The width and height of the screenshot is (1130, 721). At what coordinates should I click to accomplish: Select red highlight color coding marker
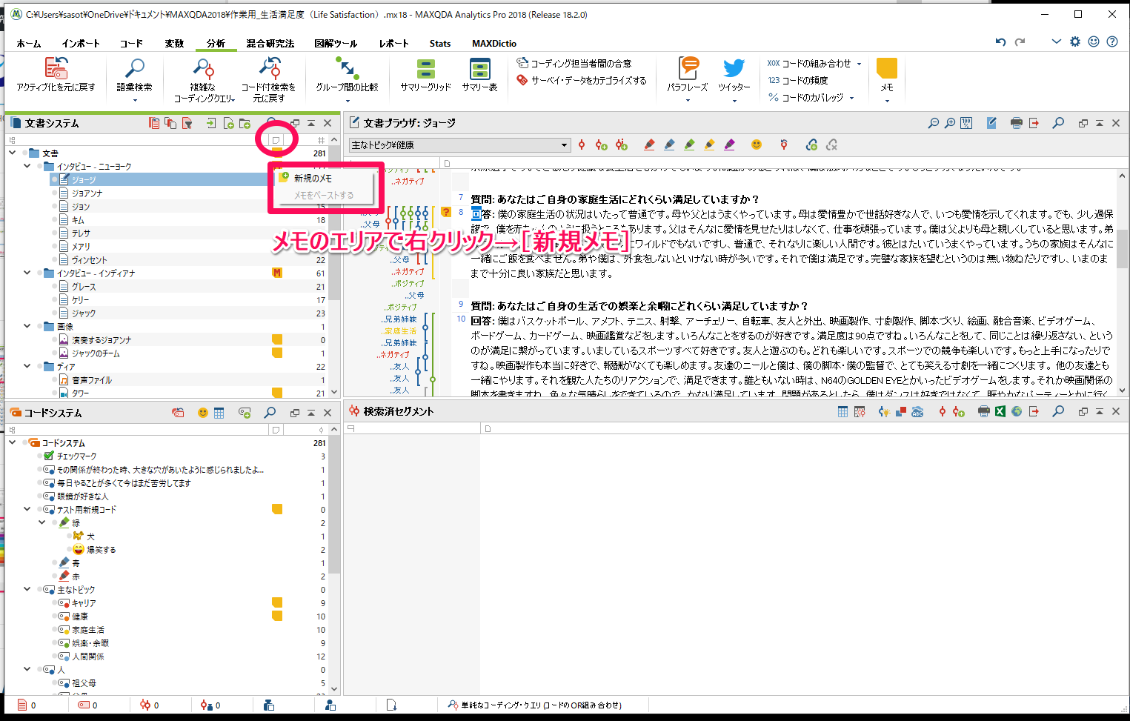tap(650, 144)
